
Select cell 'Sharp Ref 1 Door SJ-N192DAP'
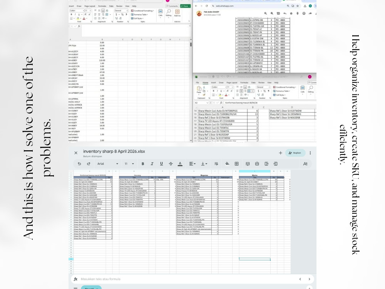pyautogui.click(x=223, y=134)
